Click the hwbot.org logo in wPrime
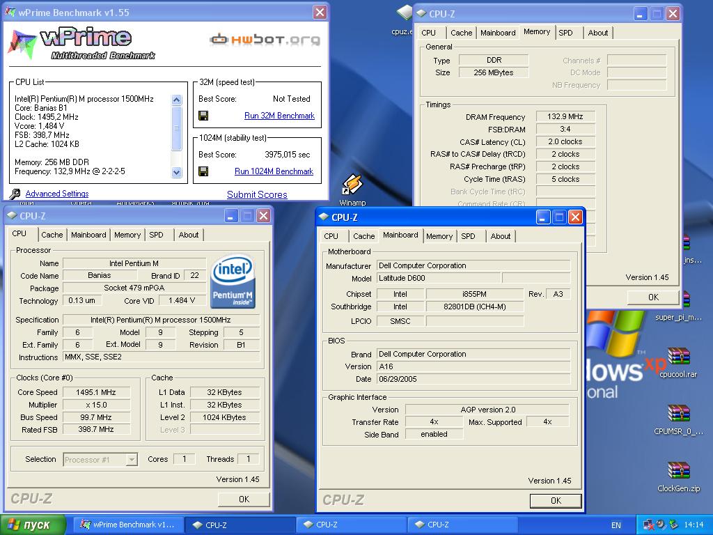 tap(265, 40)
